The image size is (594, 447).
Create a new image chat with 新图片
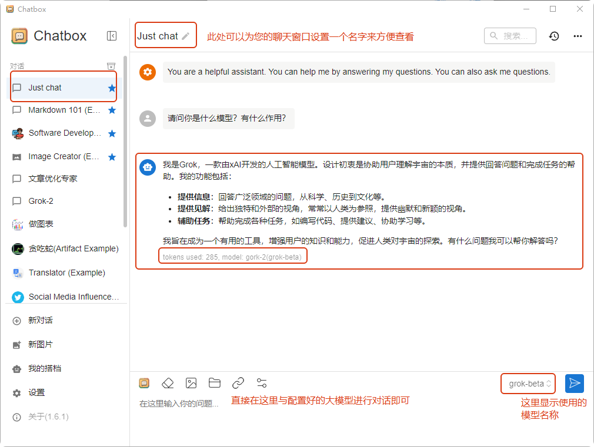pos(65,344)
